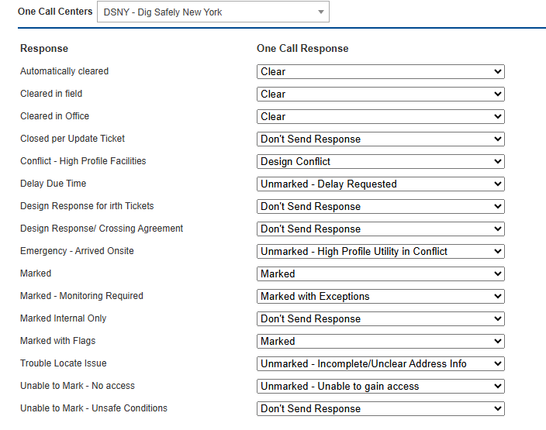This screenshot has height=430, width=546.
Task: Click the 'Automatically cleared' response label
Action: [x=64, y=71]
